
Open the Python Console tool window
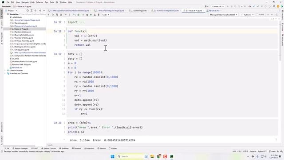point(48,148)
